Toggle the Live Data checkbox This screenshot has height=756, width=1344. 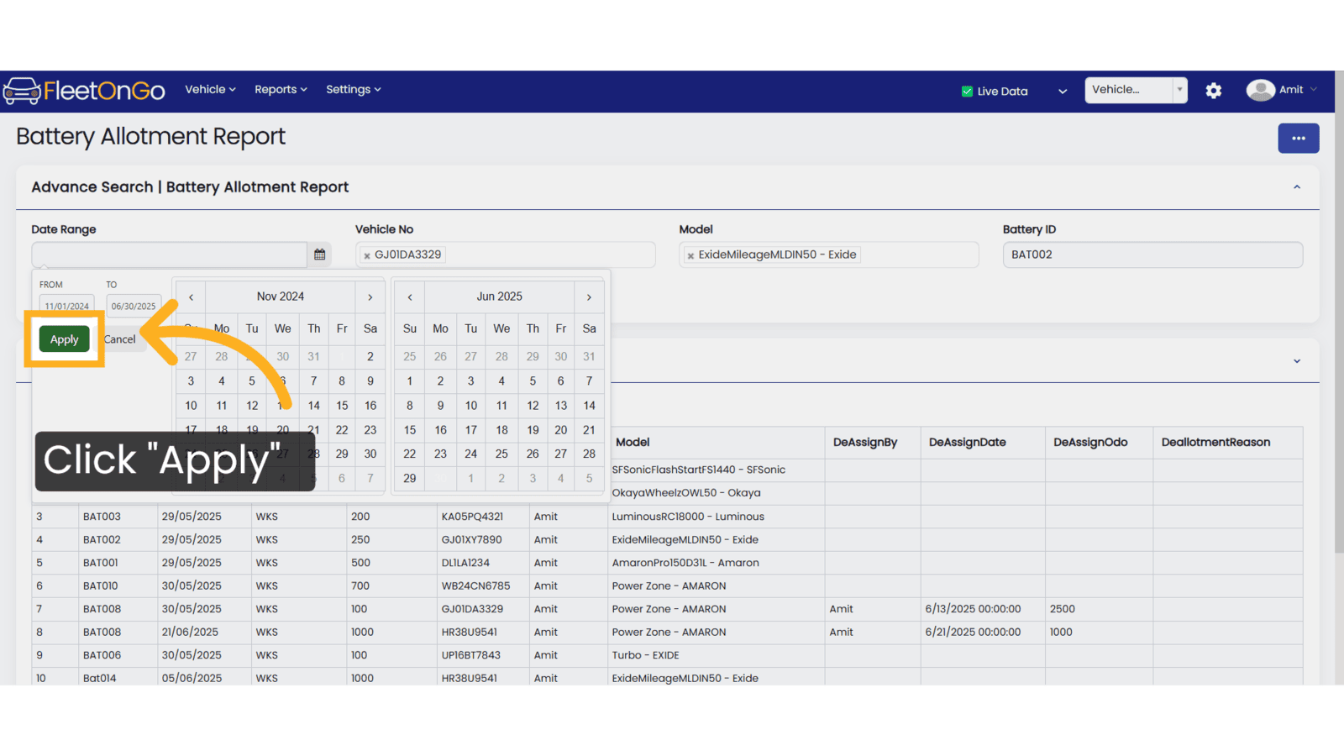click(967, 92)
